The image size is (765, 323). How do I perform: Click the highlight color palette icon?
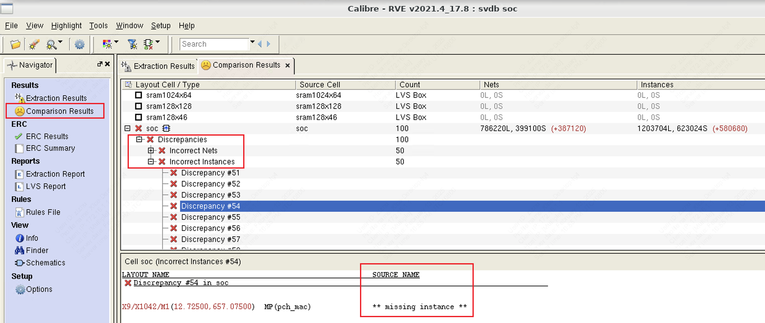(x=107, y=44)
